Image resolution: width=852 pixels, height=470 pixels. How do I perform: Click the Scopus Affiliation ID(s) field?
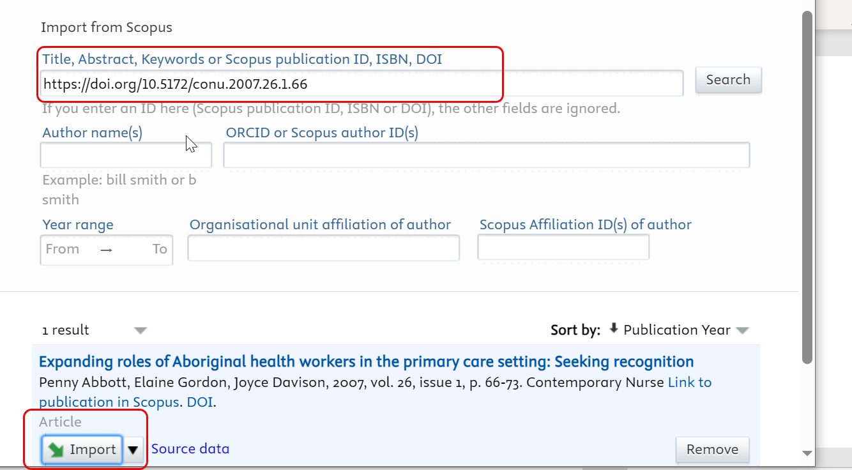coord(563,248)
